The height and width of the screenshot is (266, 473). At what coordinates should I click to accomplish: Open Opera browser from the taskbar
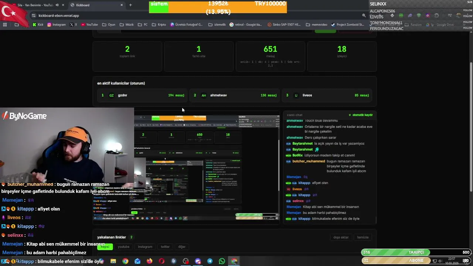[161, 261]
